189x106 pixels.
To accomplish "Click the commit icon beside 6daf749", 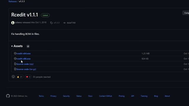I will click(x=64, y=23).
